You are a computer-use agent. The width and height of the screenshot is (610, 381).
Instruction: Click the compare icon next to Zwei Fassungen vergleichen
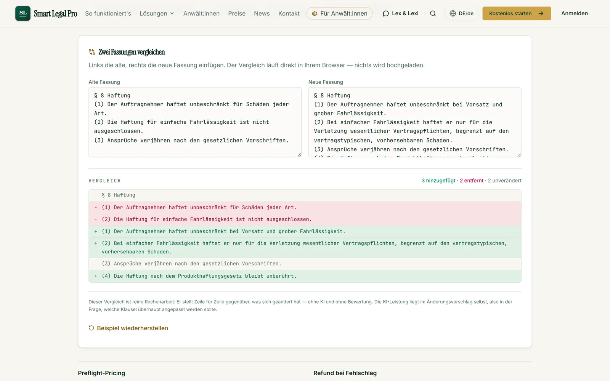coord(92,52)
